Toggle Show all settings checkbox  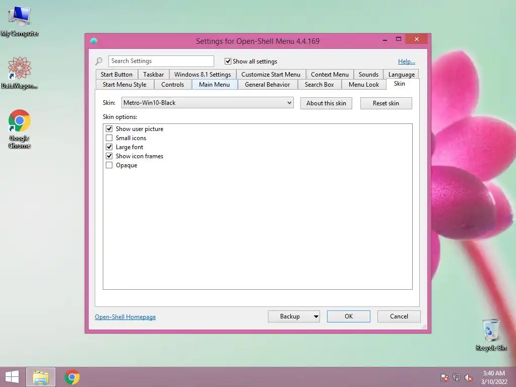[x=228, y=61]
